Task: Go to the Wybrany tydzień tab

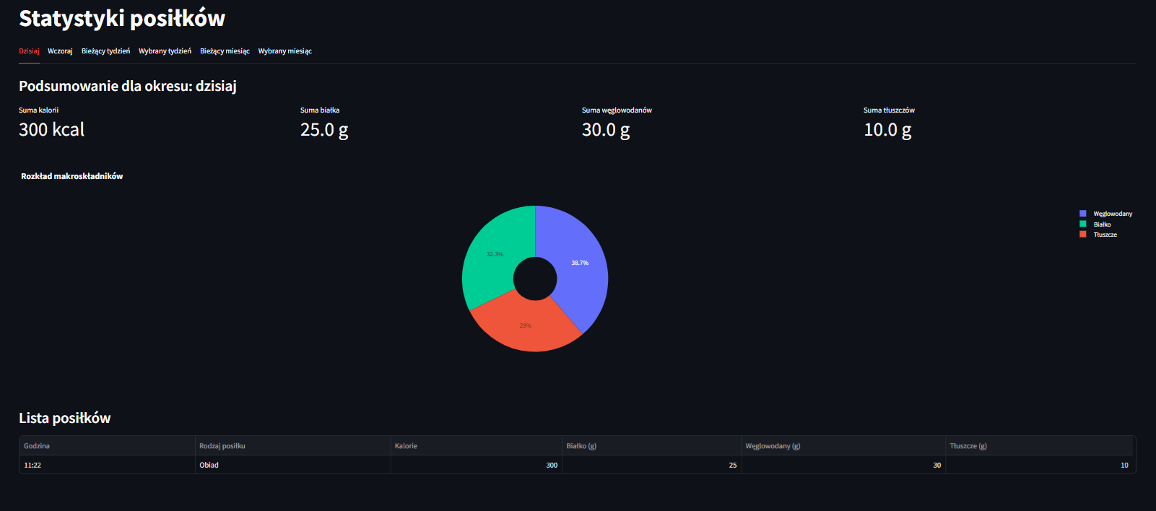Action: coord(165,51)
